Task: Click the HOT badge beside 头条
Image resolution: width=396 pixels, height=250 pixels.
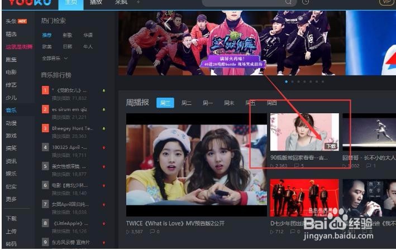Action: pos(22,21)
